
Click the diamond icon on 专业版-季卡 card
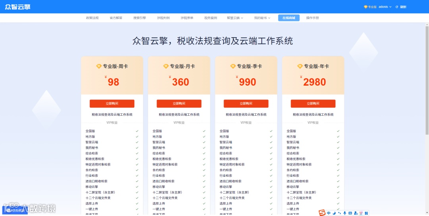233,66
